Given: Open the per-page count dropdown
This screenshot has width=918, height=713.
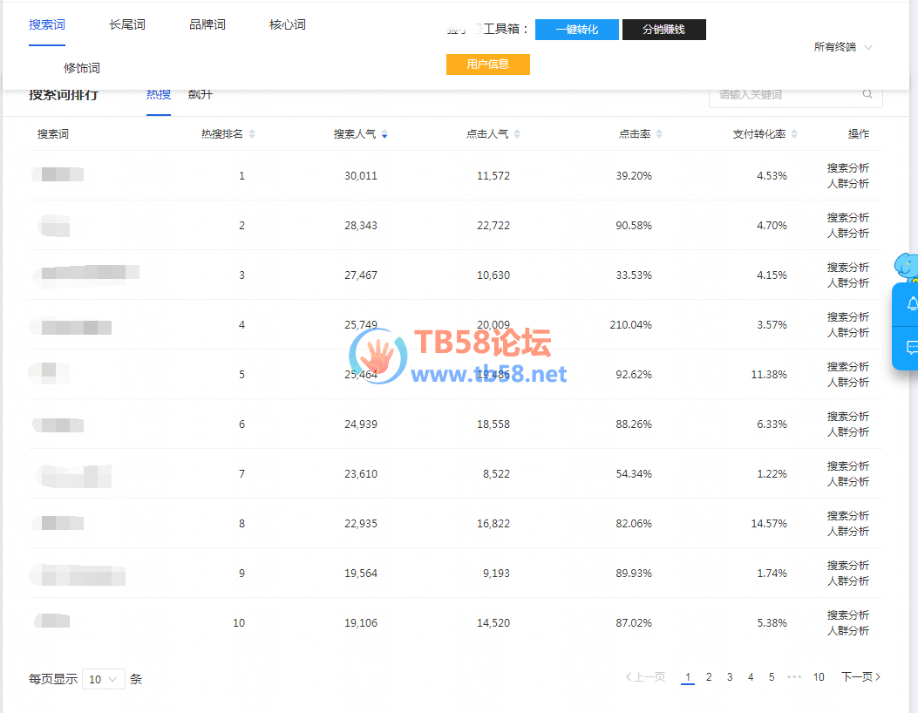Looking at the screenshot, I should pos(104,680).
